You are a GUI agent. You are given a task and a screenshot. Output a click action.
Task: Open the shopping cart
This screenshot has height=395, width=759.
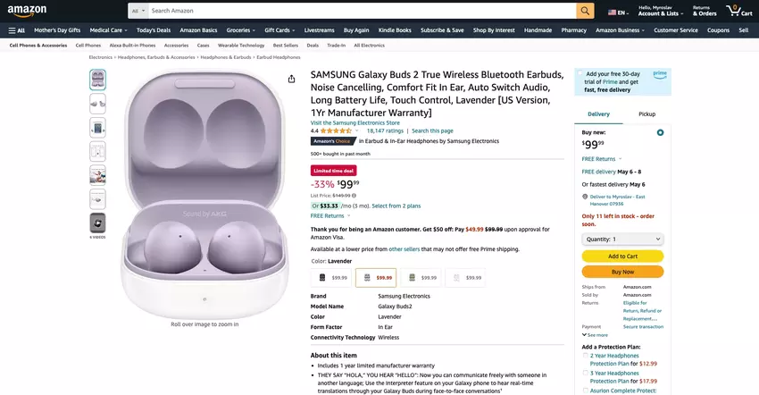[x=736, y=11]
